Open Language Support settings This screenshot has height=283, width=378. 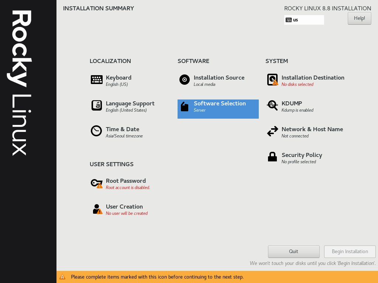pyautogui.click(x=130, y=104)
